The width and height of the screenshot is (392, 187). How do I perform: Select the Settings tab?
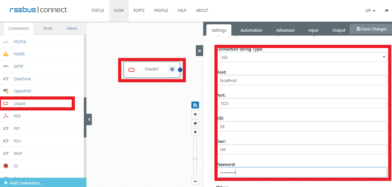pos(219,30)
